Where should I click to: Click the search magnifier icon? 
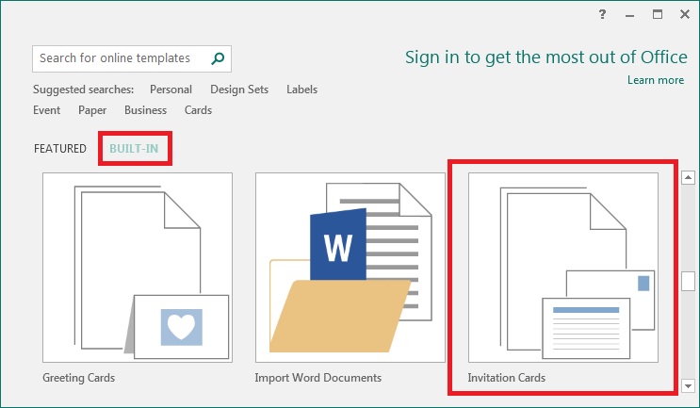tap(218, 58)
